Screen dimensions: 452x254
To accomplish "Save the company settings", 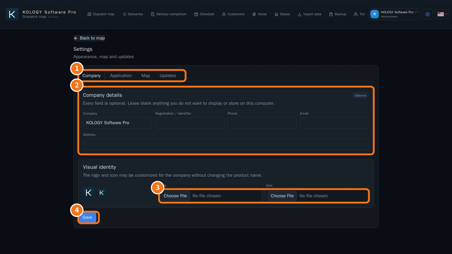I will pyautogui.click(x=87, y=217).
